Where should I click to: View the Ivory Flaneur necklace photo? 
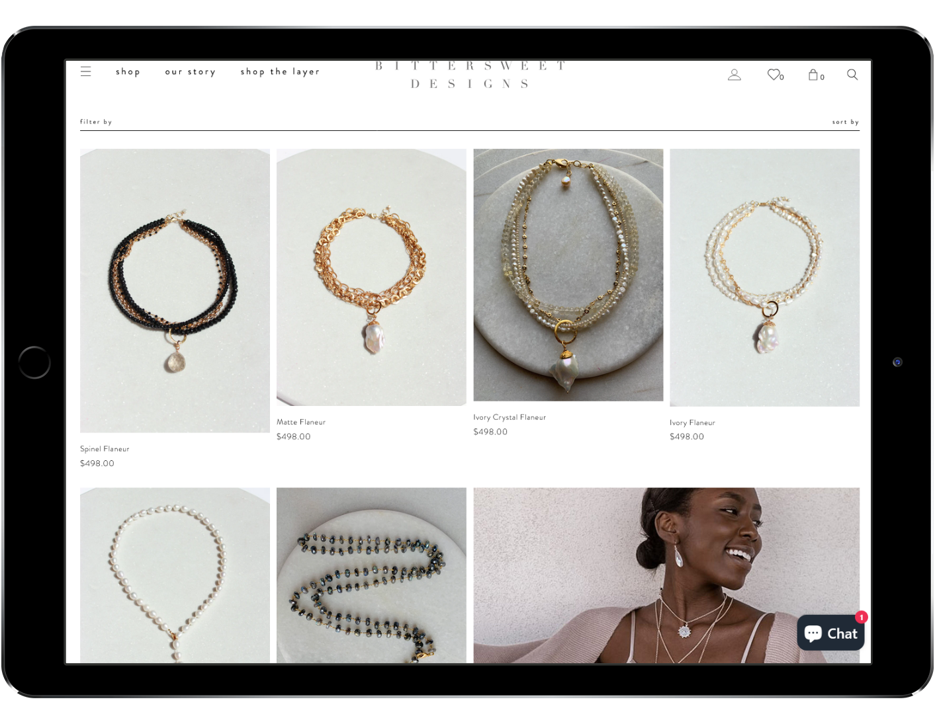[764, 277]
